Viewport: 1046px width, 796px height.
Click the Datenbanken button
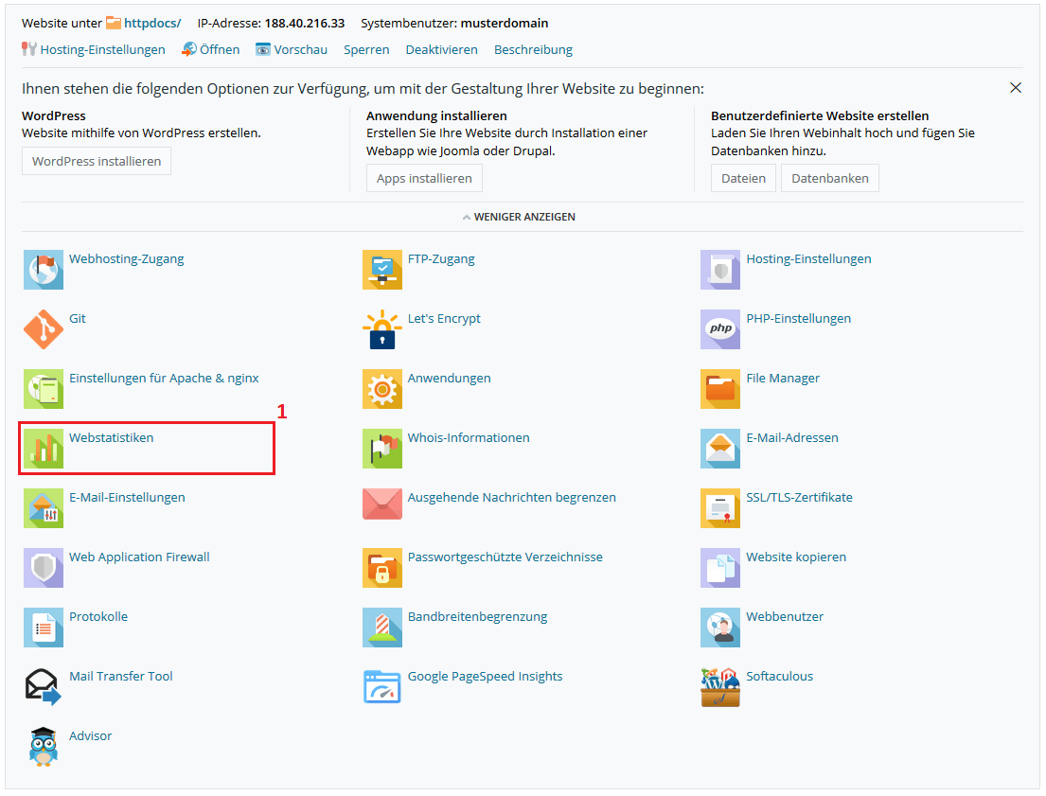[x=829, y=178]
